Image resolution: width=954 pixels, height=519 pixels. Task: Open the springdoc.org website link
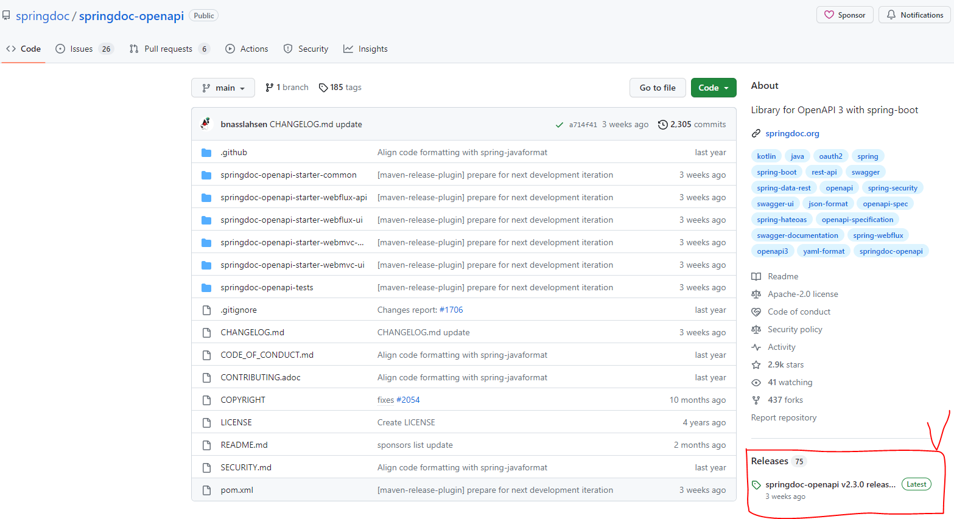coord(792,134)
